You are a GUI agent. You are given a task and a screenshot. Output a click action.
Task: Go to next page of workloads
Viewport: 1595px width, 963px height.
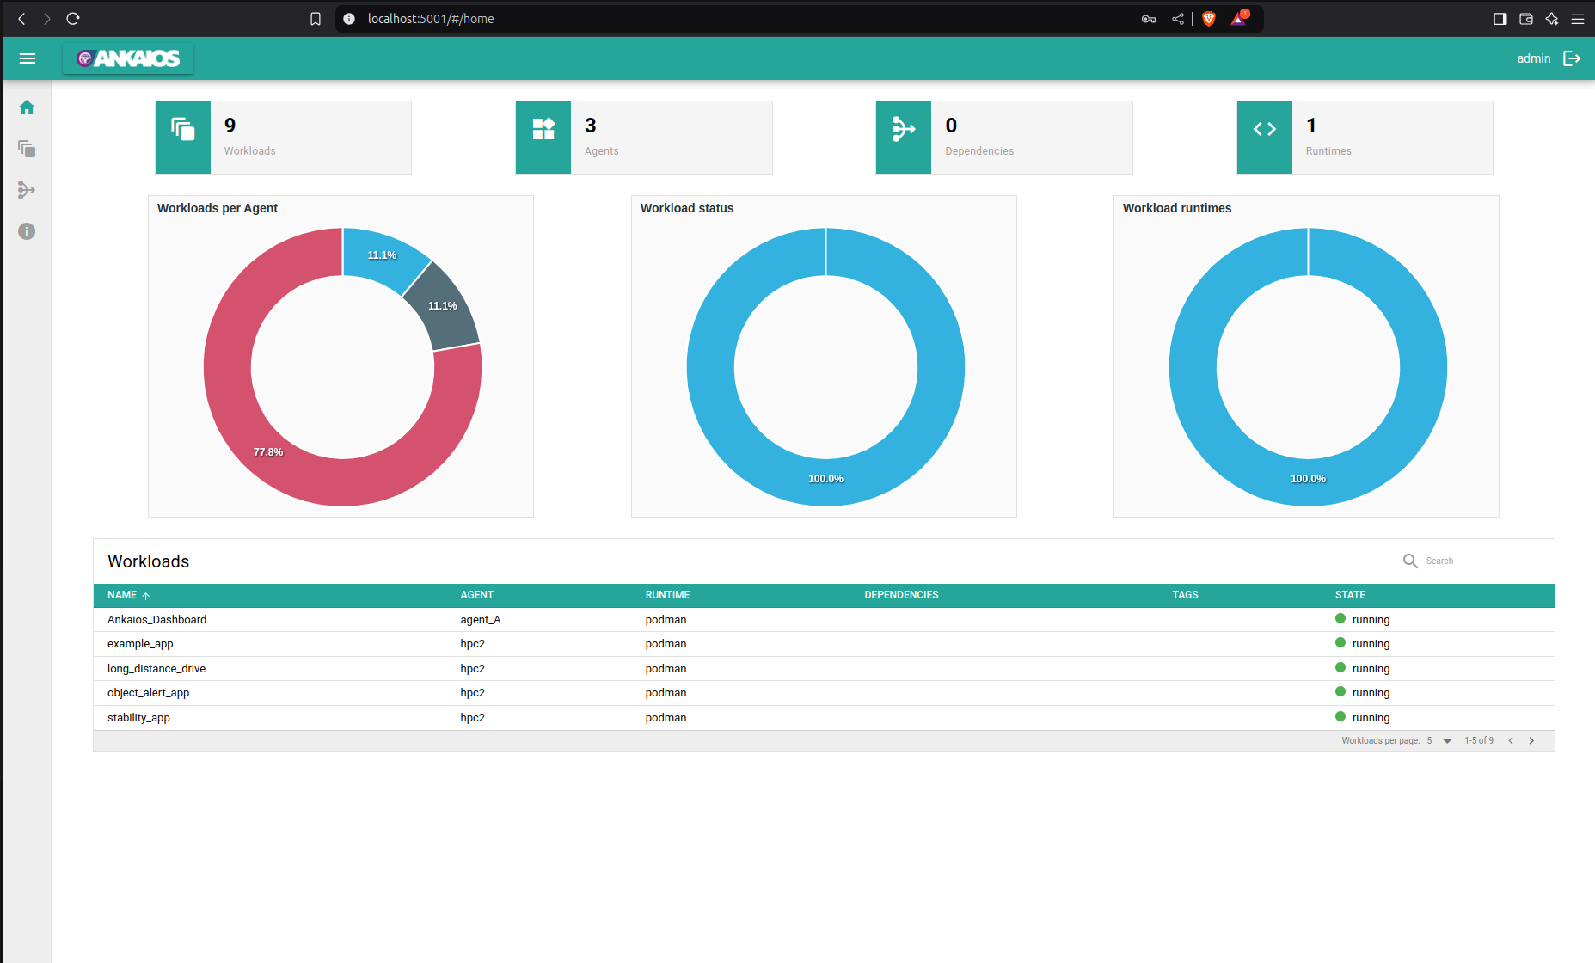click(x=1531, y=741)
